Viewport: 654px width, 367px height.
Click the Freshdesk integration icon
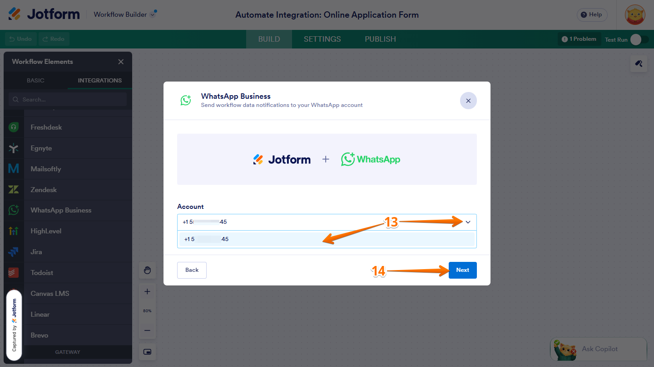(14, 127)
